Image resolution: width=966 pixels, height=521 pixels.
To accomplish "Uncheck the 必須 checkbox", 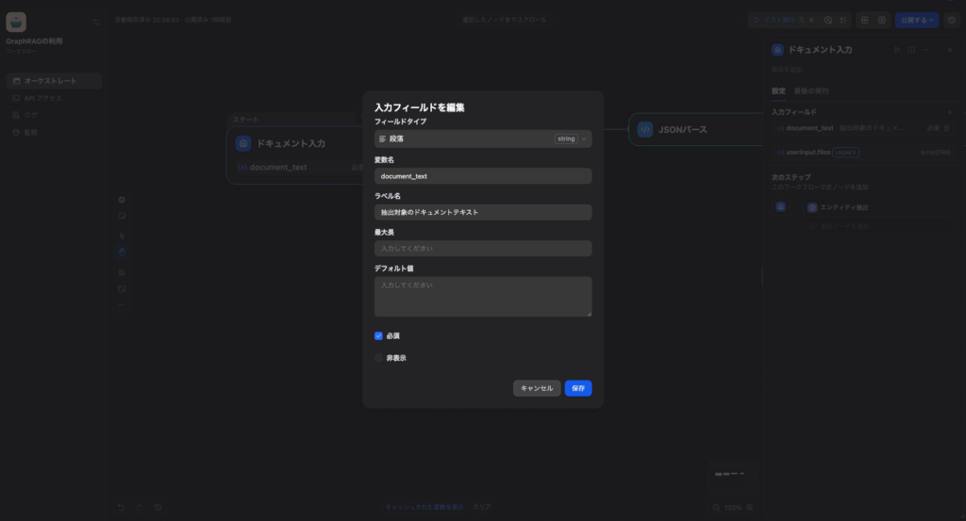I will [378, 335].
